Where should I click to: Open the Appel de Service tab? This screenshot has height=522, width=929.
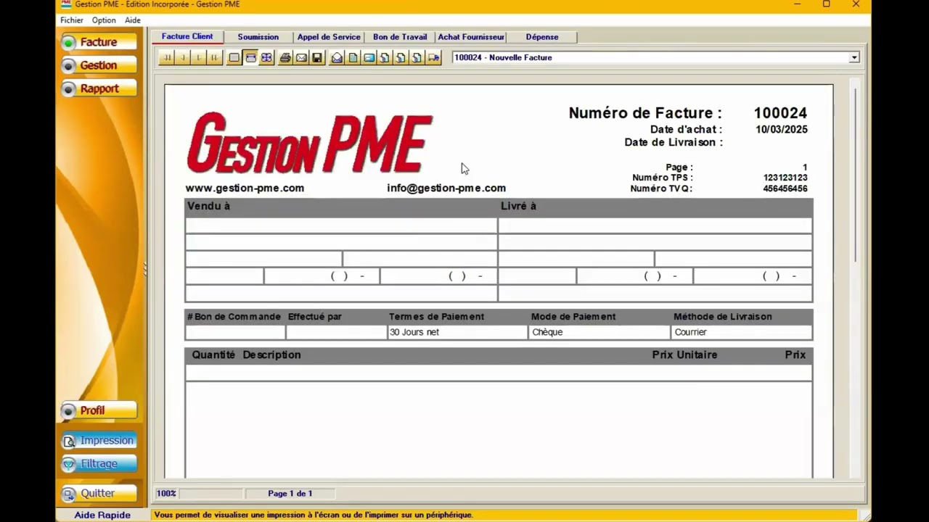tap(329, 37)
